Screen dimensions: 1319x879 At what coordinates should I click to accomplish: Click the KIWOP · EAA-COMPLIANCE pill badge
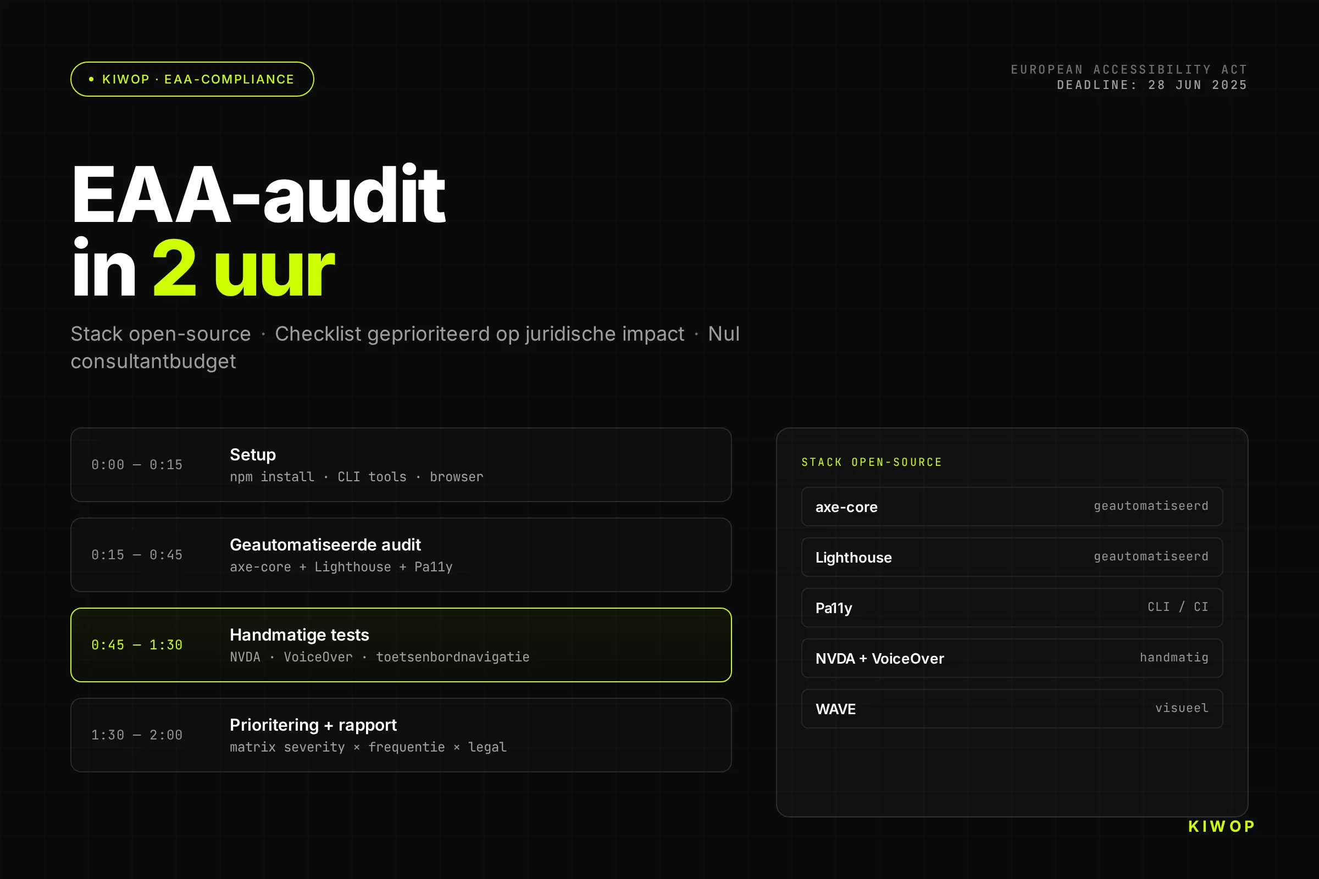192,79
